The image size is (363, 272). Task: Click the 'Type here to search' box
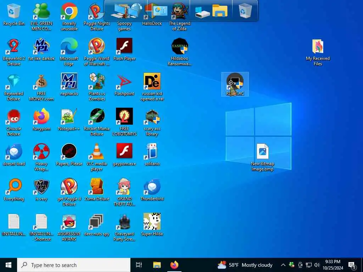(74, 265)
